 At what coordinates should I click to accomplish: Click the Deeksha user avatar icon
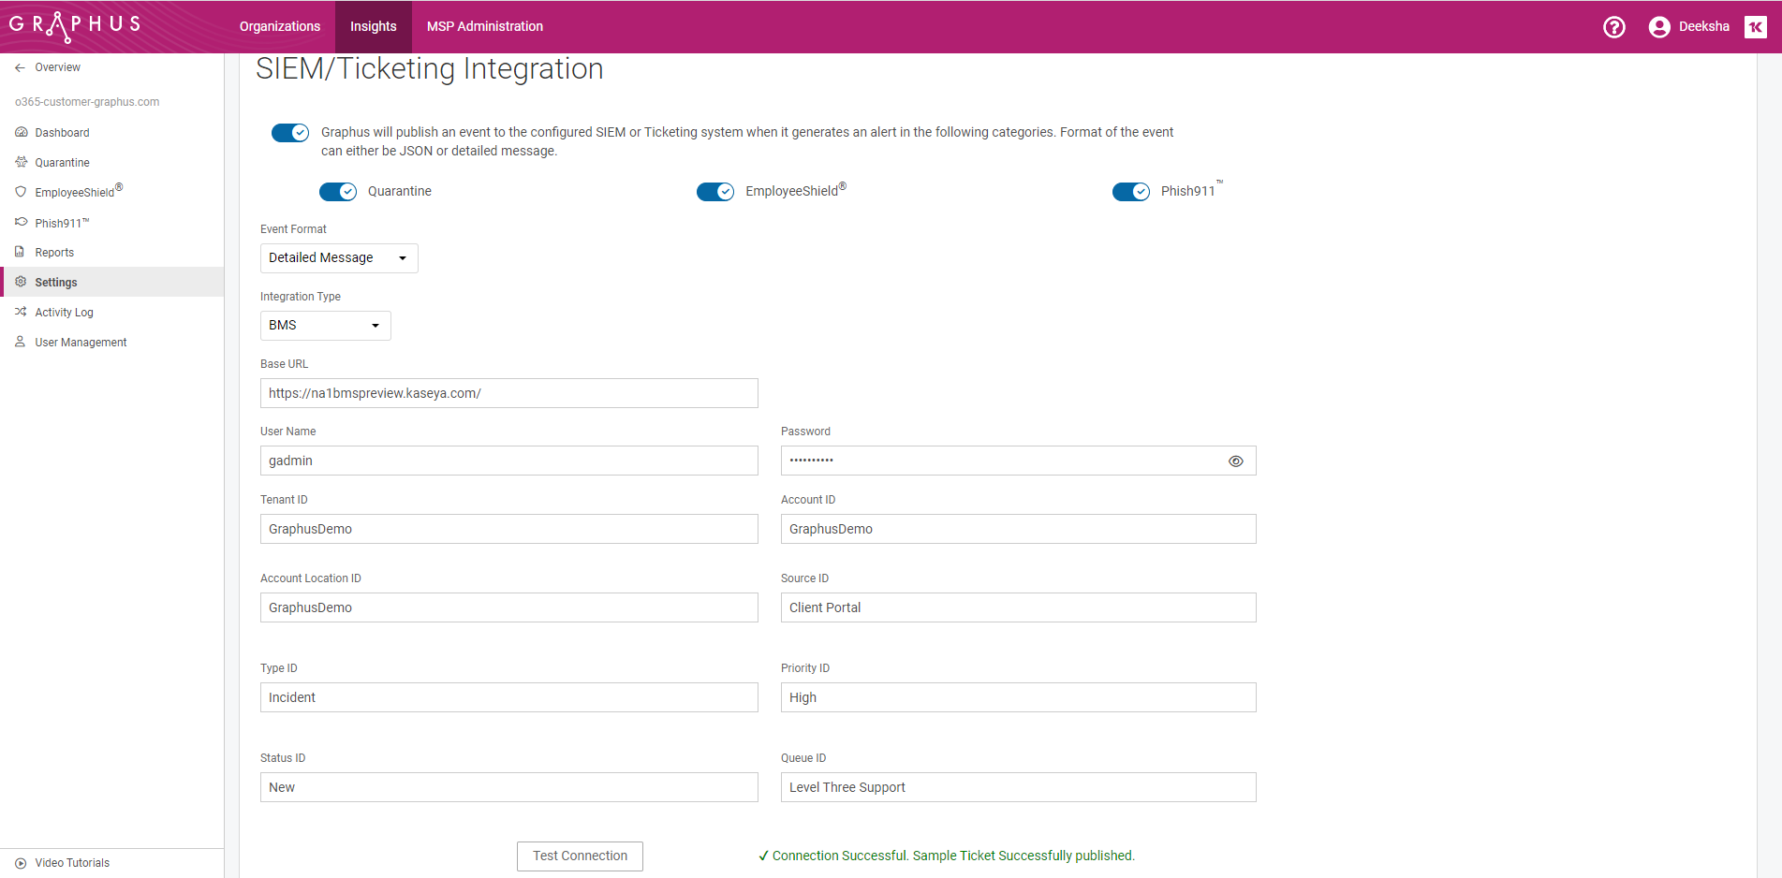tap(1658, 26)
